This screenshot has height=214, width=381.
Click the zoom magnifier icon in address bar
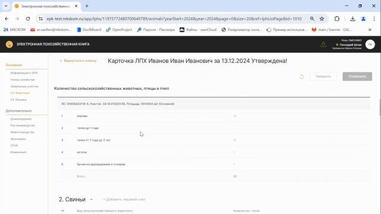click(312, 18)
